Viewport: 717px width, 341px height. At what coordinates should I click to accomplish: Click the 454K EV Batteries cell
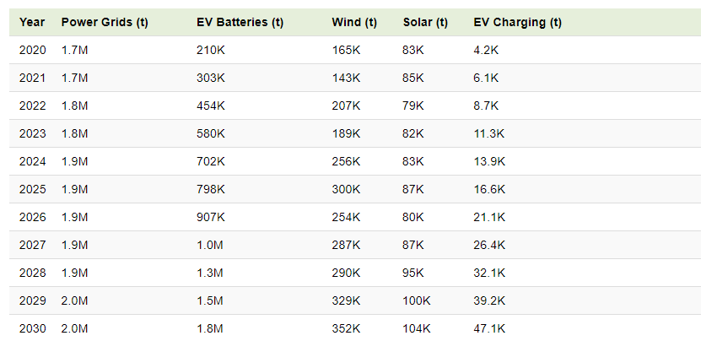click(x=211, y=106)
